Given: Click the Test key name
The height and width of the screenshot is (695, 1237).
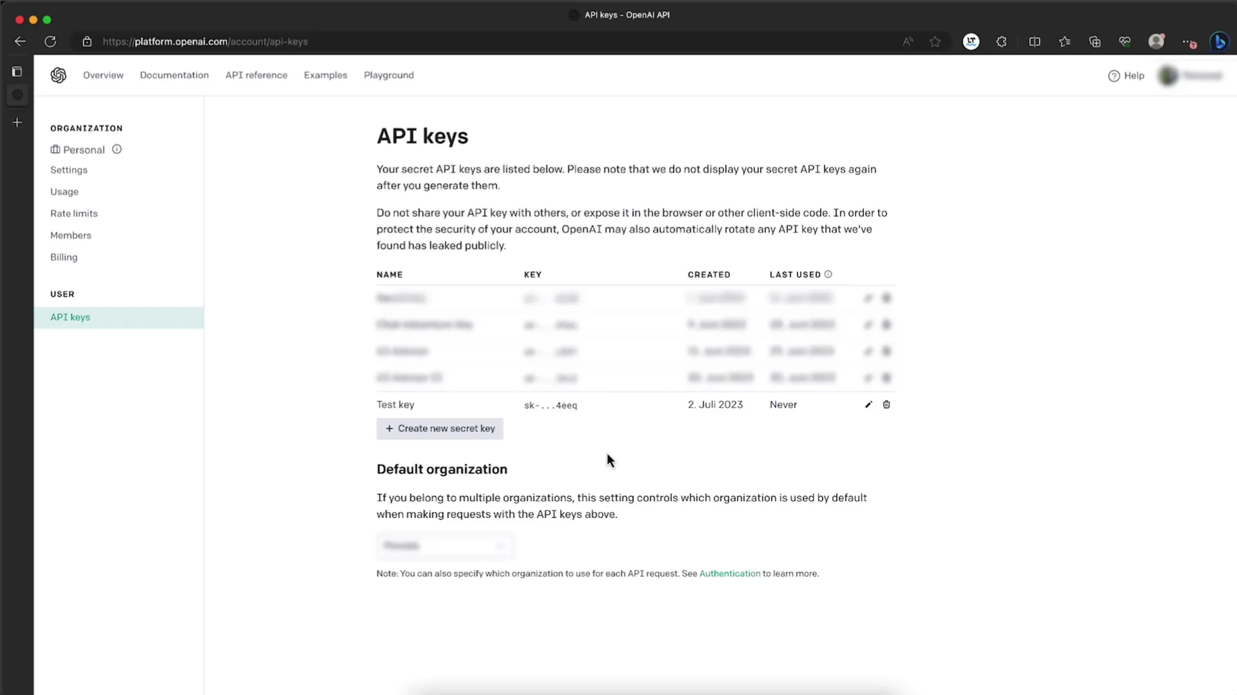Looking at the screenshot, I should tap(395, 404).
